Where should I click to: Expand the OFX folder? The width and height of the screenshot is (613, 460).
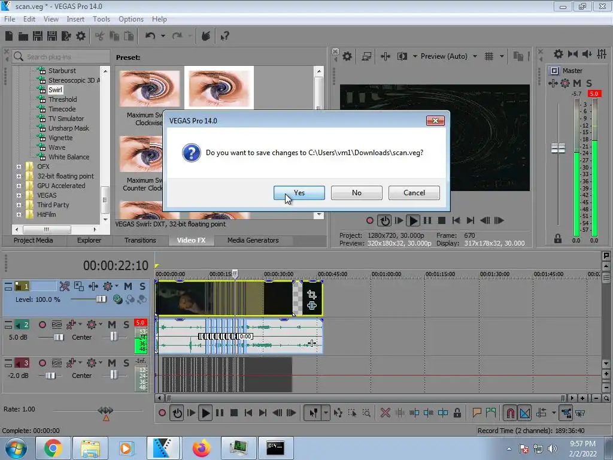[x=19, y=167]
